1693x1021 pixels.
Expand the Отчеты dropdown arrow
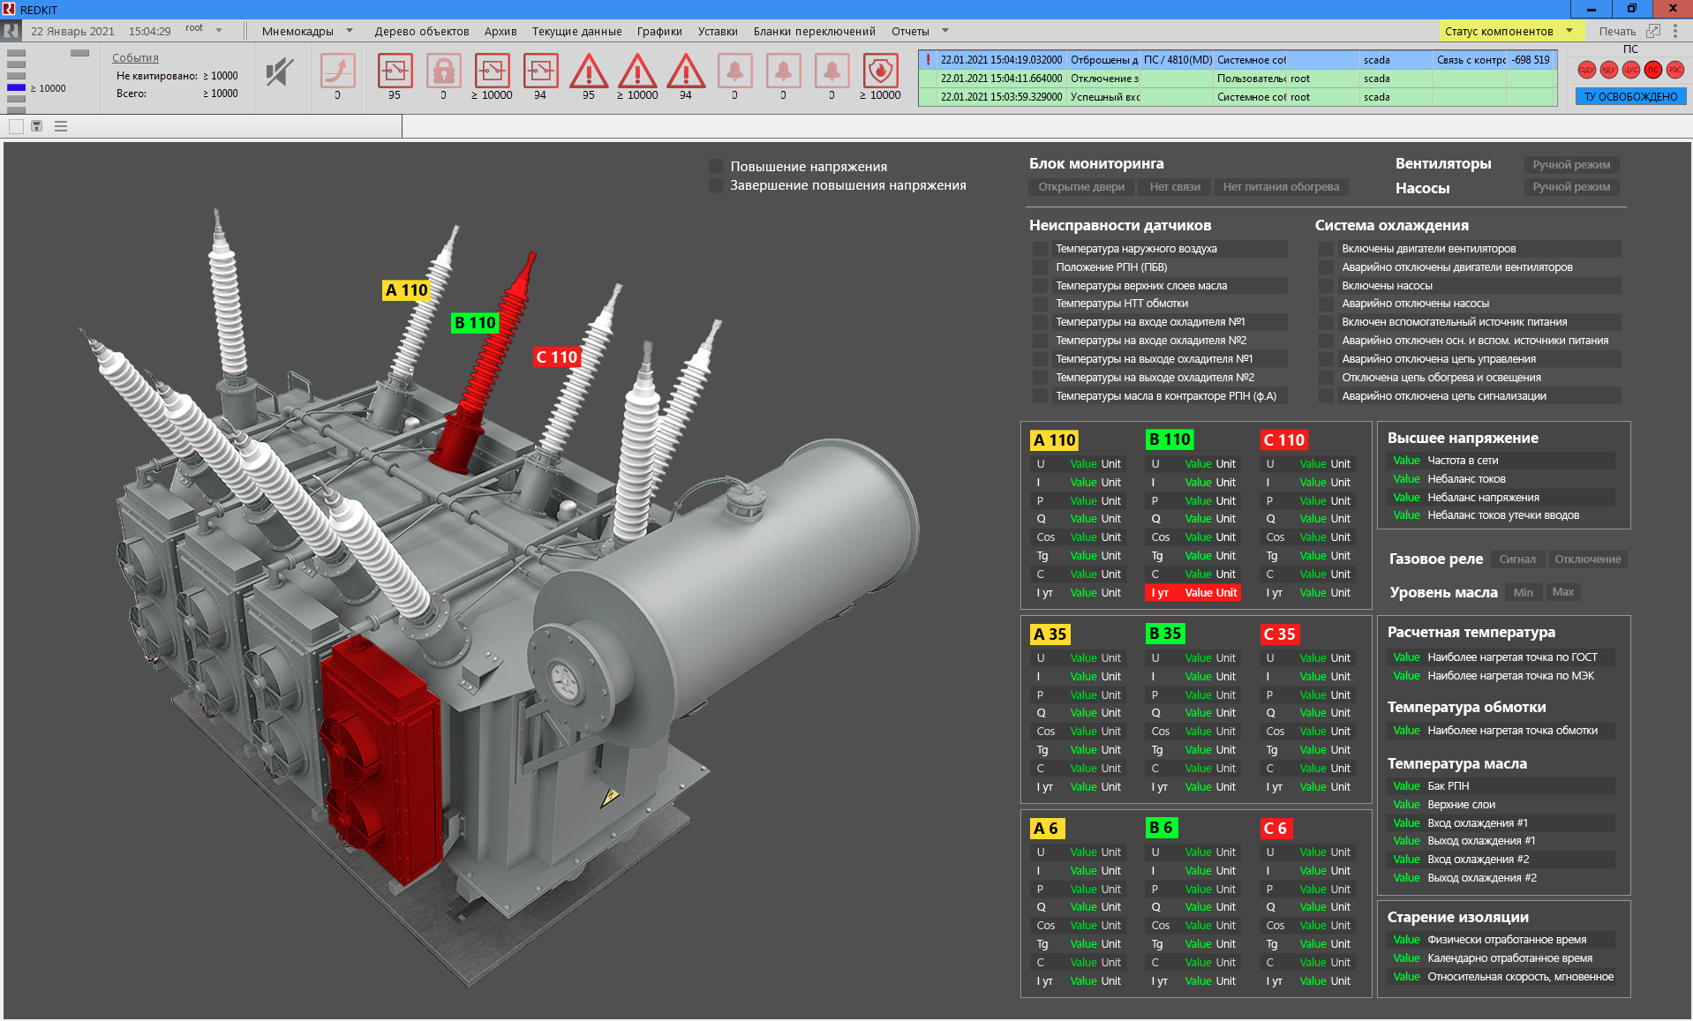(945, 30)
